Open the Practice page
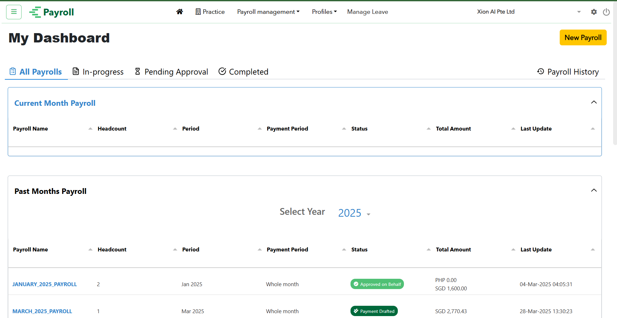Viewport: 617px width, 318px height. point(210,12)
